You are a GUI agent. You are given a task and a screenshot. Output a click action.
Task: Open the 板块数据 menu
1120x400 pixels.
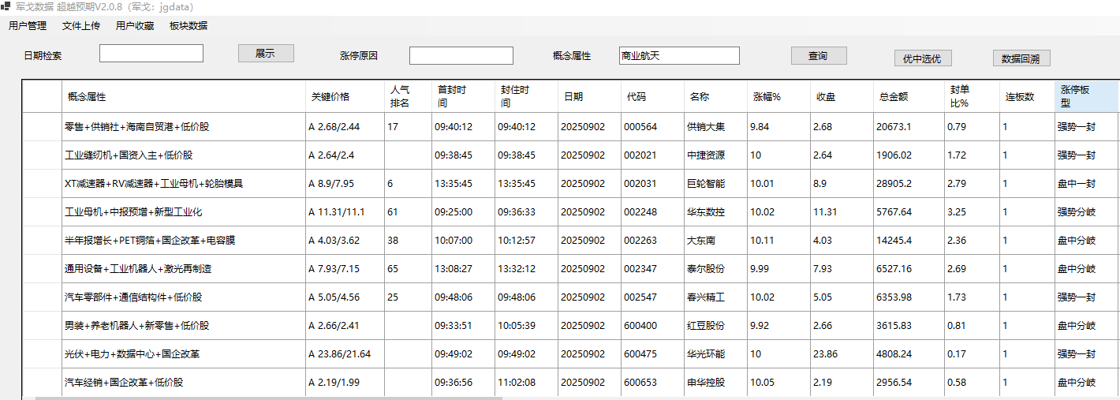click(189, 26)
